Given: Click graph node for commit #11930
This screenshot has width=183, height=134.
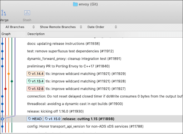Looking at the screenshot, I should (x=2, y=111).
